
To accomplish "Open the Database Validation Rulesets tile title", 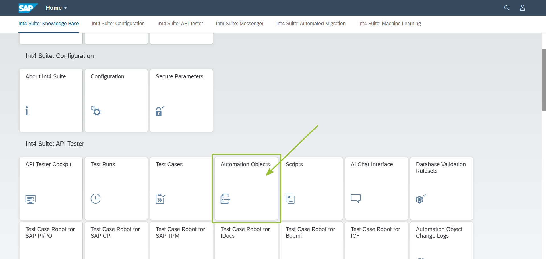I will (x=441, y=168).
